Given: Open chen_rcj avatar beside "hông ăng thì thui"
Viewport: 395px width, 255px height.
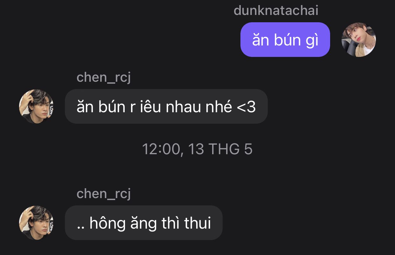Looking at the screenshot, I should coord(36,223).
